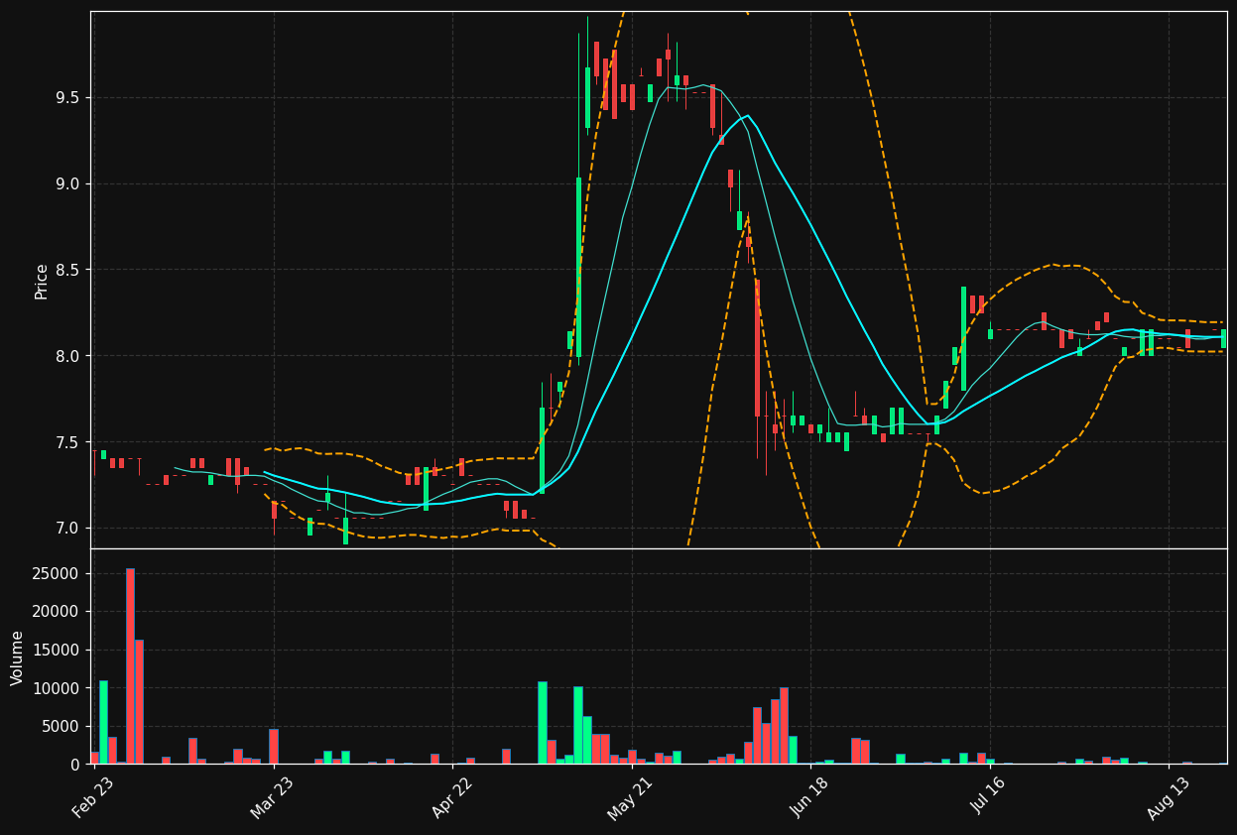Click the 5000 volume axis label
The image size is (1237, 835).
coord(61,727)
